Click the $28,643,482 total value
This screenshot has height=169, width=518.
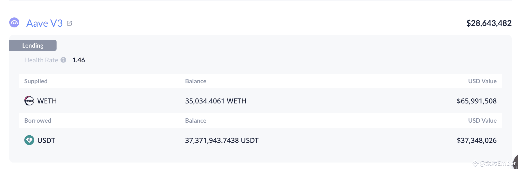click(489, 23)
